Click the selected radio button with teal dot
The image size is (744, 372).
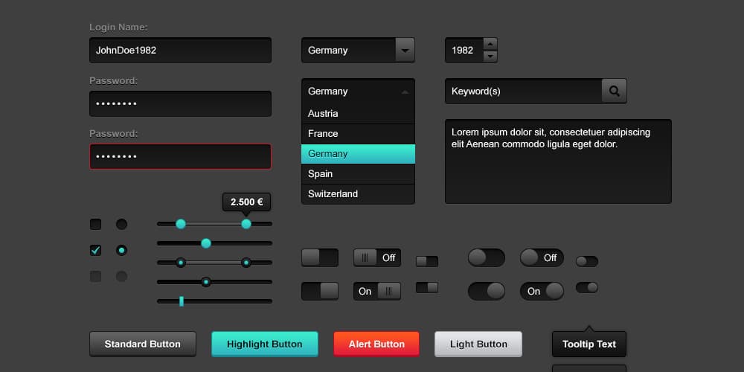coord(121,251)
